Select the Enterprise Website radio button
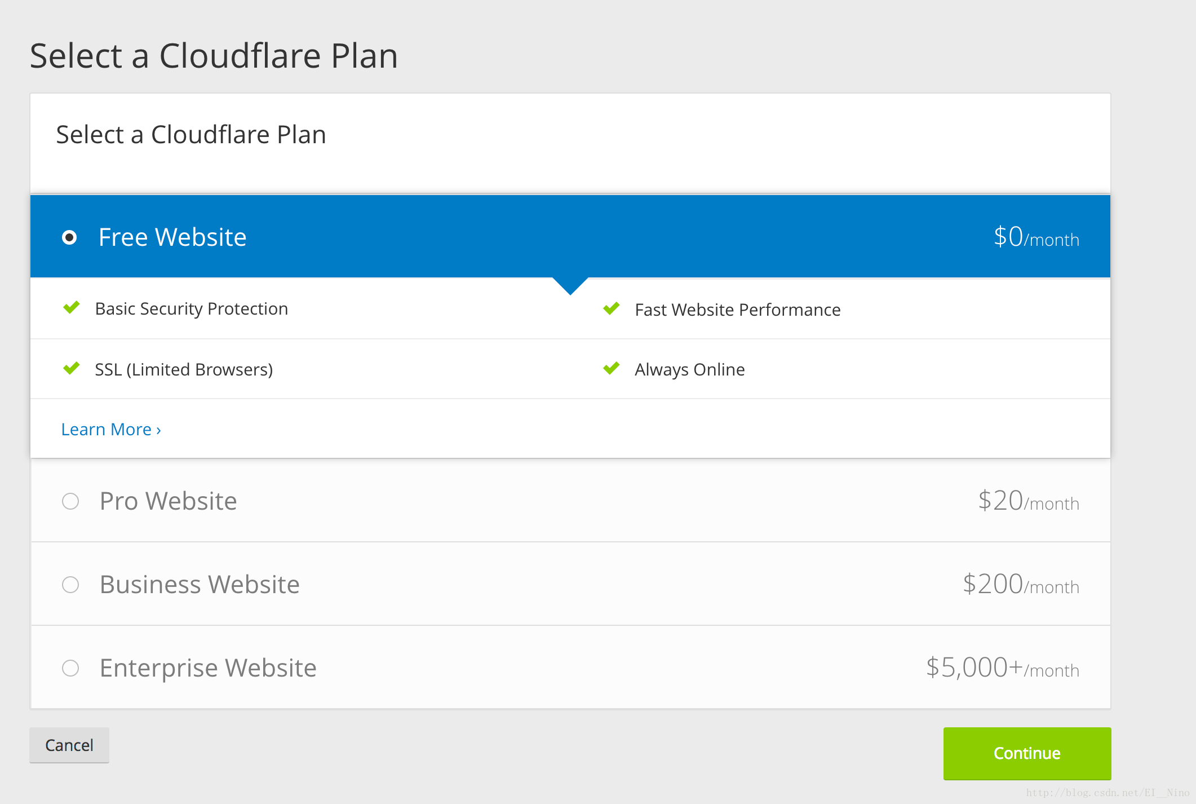 pos(70,668)
